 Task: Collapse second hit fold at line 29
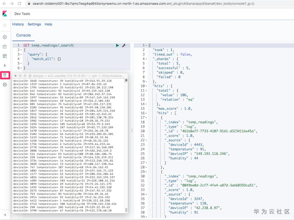coord(146,172)
